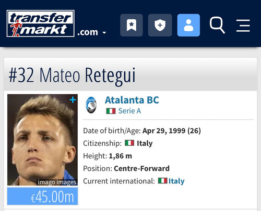Image resolution: width=261 pixels, height=211 pixels.
Task: Open the Italy national team link
Action: (176, 181)
